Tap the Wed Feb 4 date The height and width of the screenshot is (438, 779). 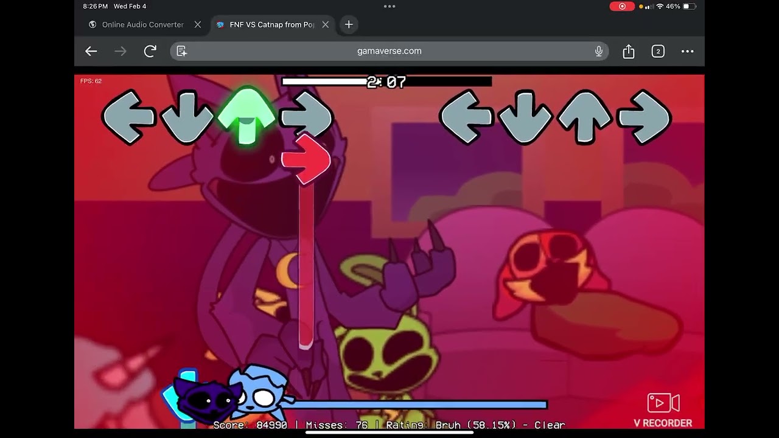(130, 6)
